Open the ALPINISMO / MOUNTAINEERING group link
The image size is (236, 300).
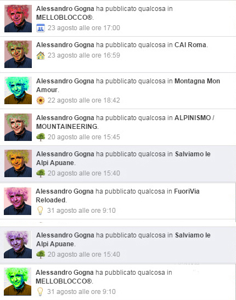pyautogui.click(x=125, y=122)
